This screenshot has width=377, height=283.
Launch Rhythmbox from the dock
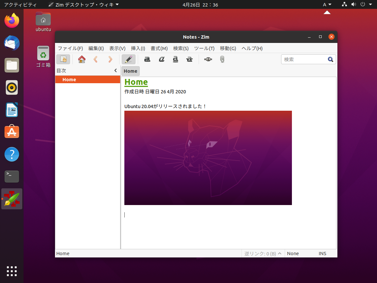[12, 87]
